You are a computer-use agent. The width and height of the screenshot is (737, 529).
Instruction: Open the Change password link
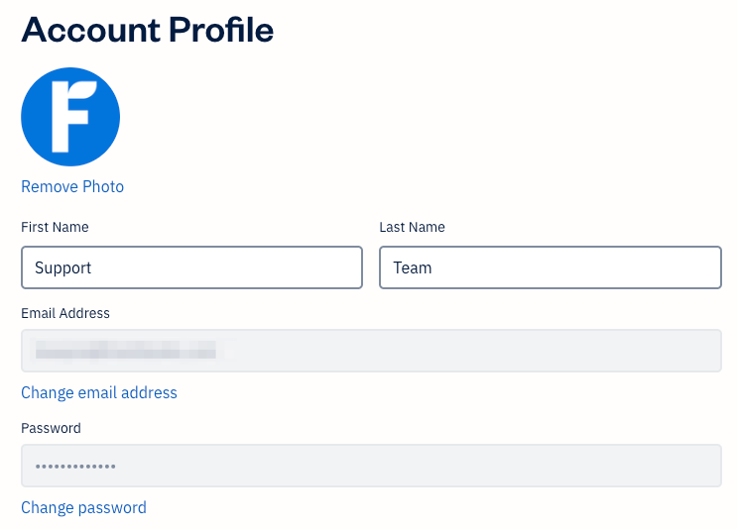pos(83,508)
